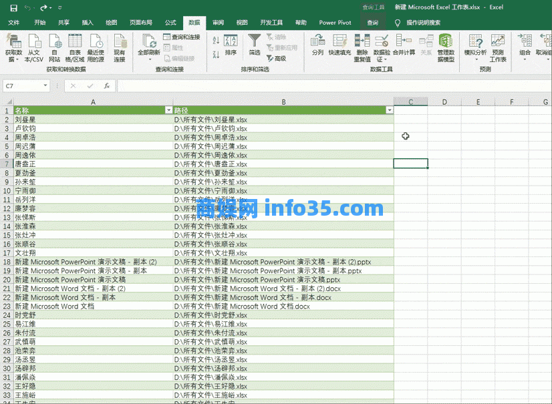Open the 名称 column filter dropdown

tap(168, 110)
